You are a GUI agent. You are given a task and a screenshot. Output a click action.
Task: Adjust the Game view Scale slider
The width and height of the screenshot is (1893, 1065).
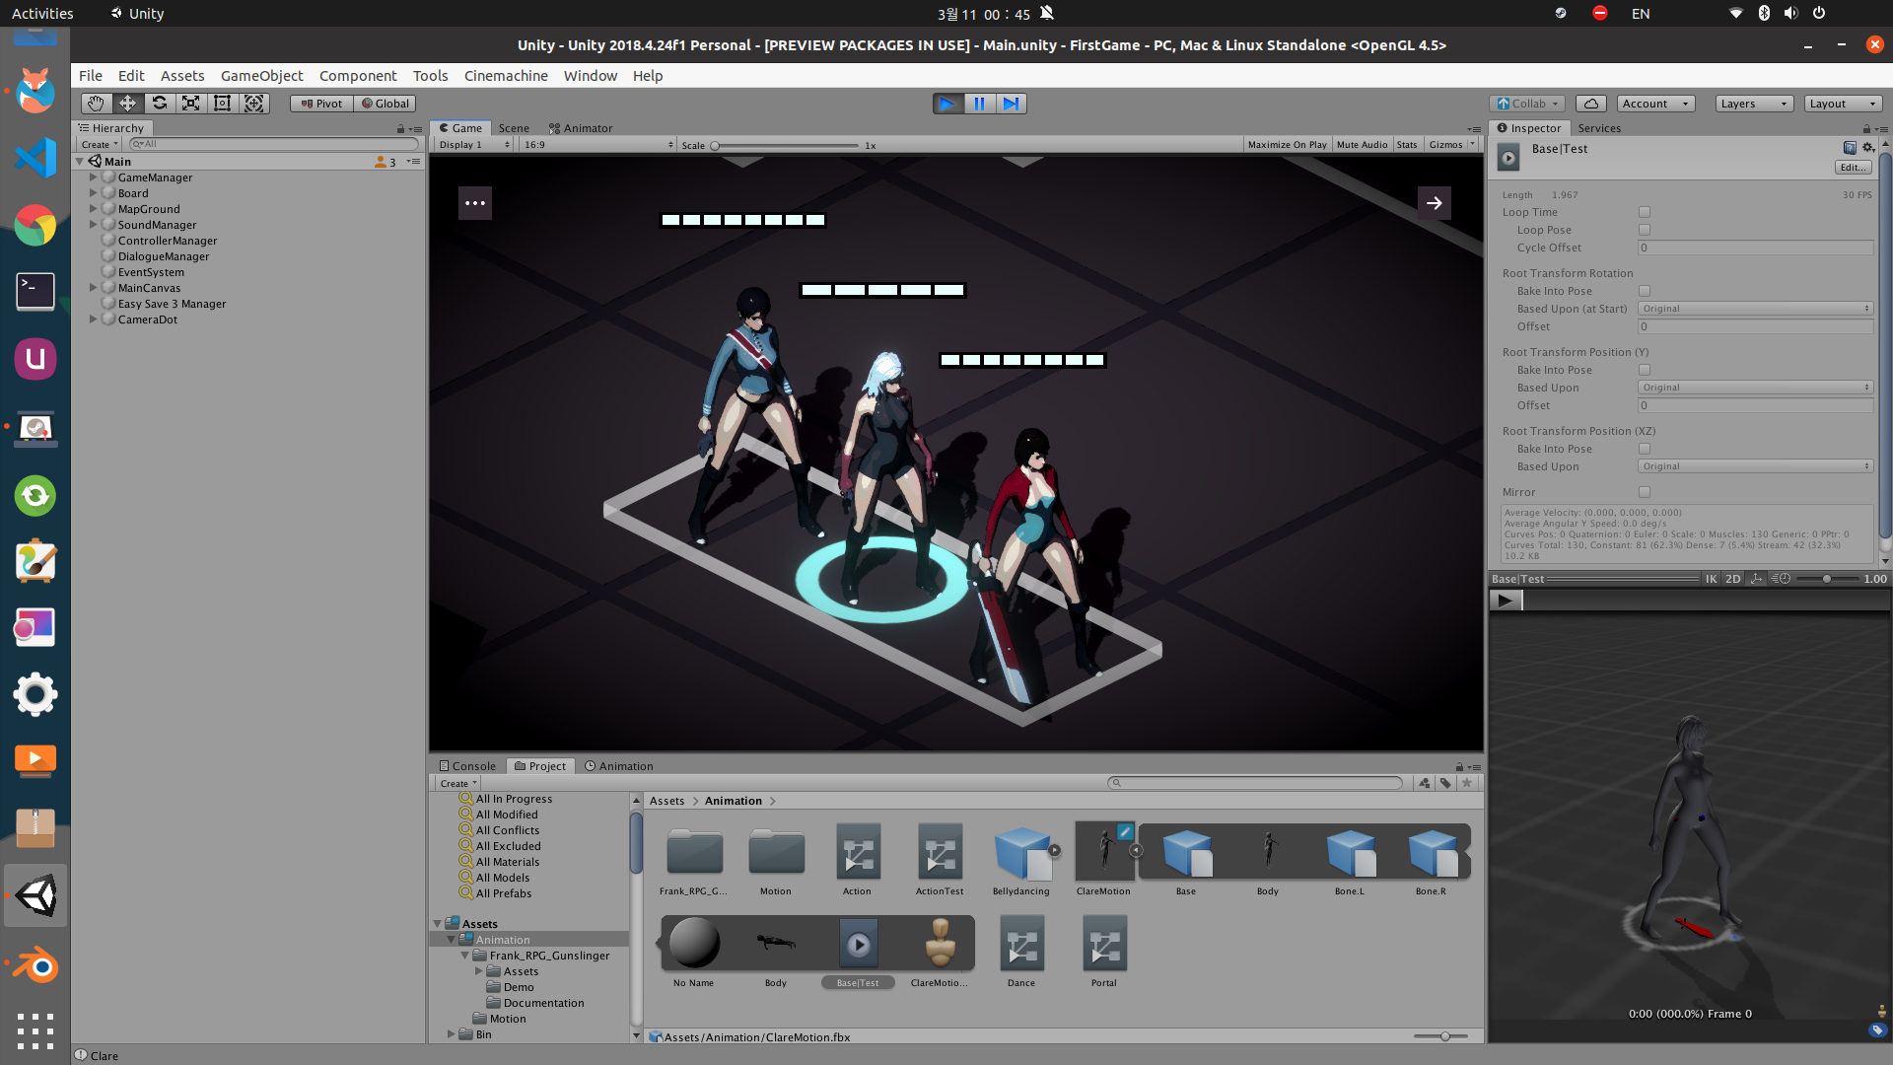coord(786,145)
